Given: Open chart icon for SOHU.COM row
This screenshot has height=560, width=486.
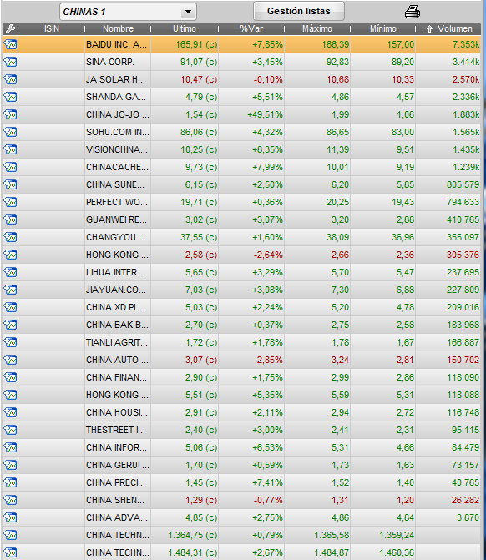Looking at the screenshot, I should (10, 132).
